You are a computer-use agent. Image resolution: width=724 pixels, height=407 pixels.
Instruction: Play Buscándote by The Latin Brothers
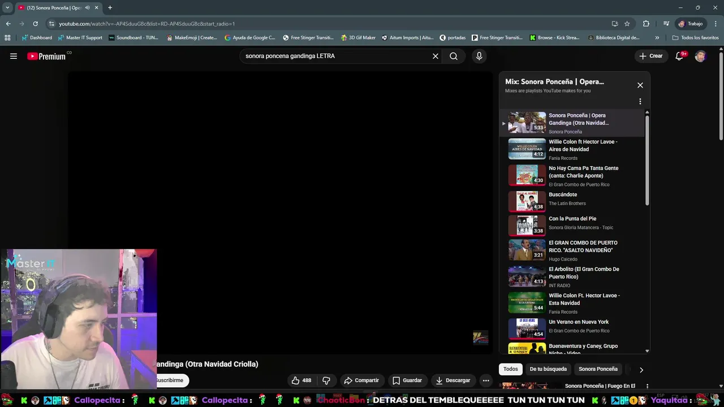(x=572, y=201)
